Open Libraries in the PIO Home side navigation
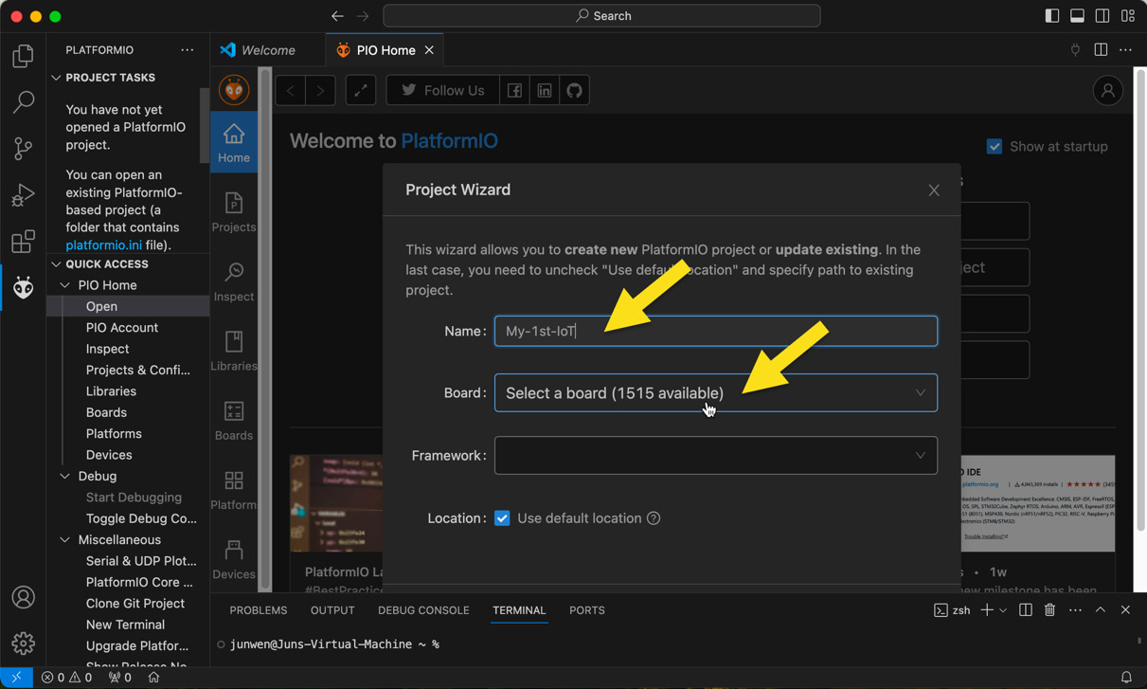 [x=234, y=351]
